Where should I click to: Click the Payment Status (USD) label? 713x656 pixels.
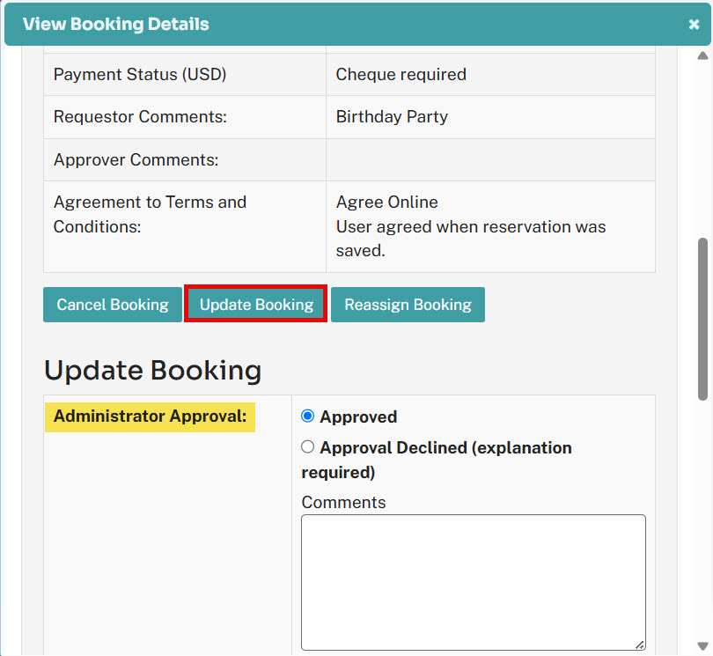click(140, 75)
